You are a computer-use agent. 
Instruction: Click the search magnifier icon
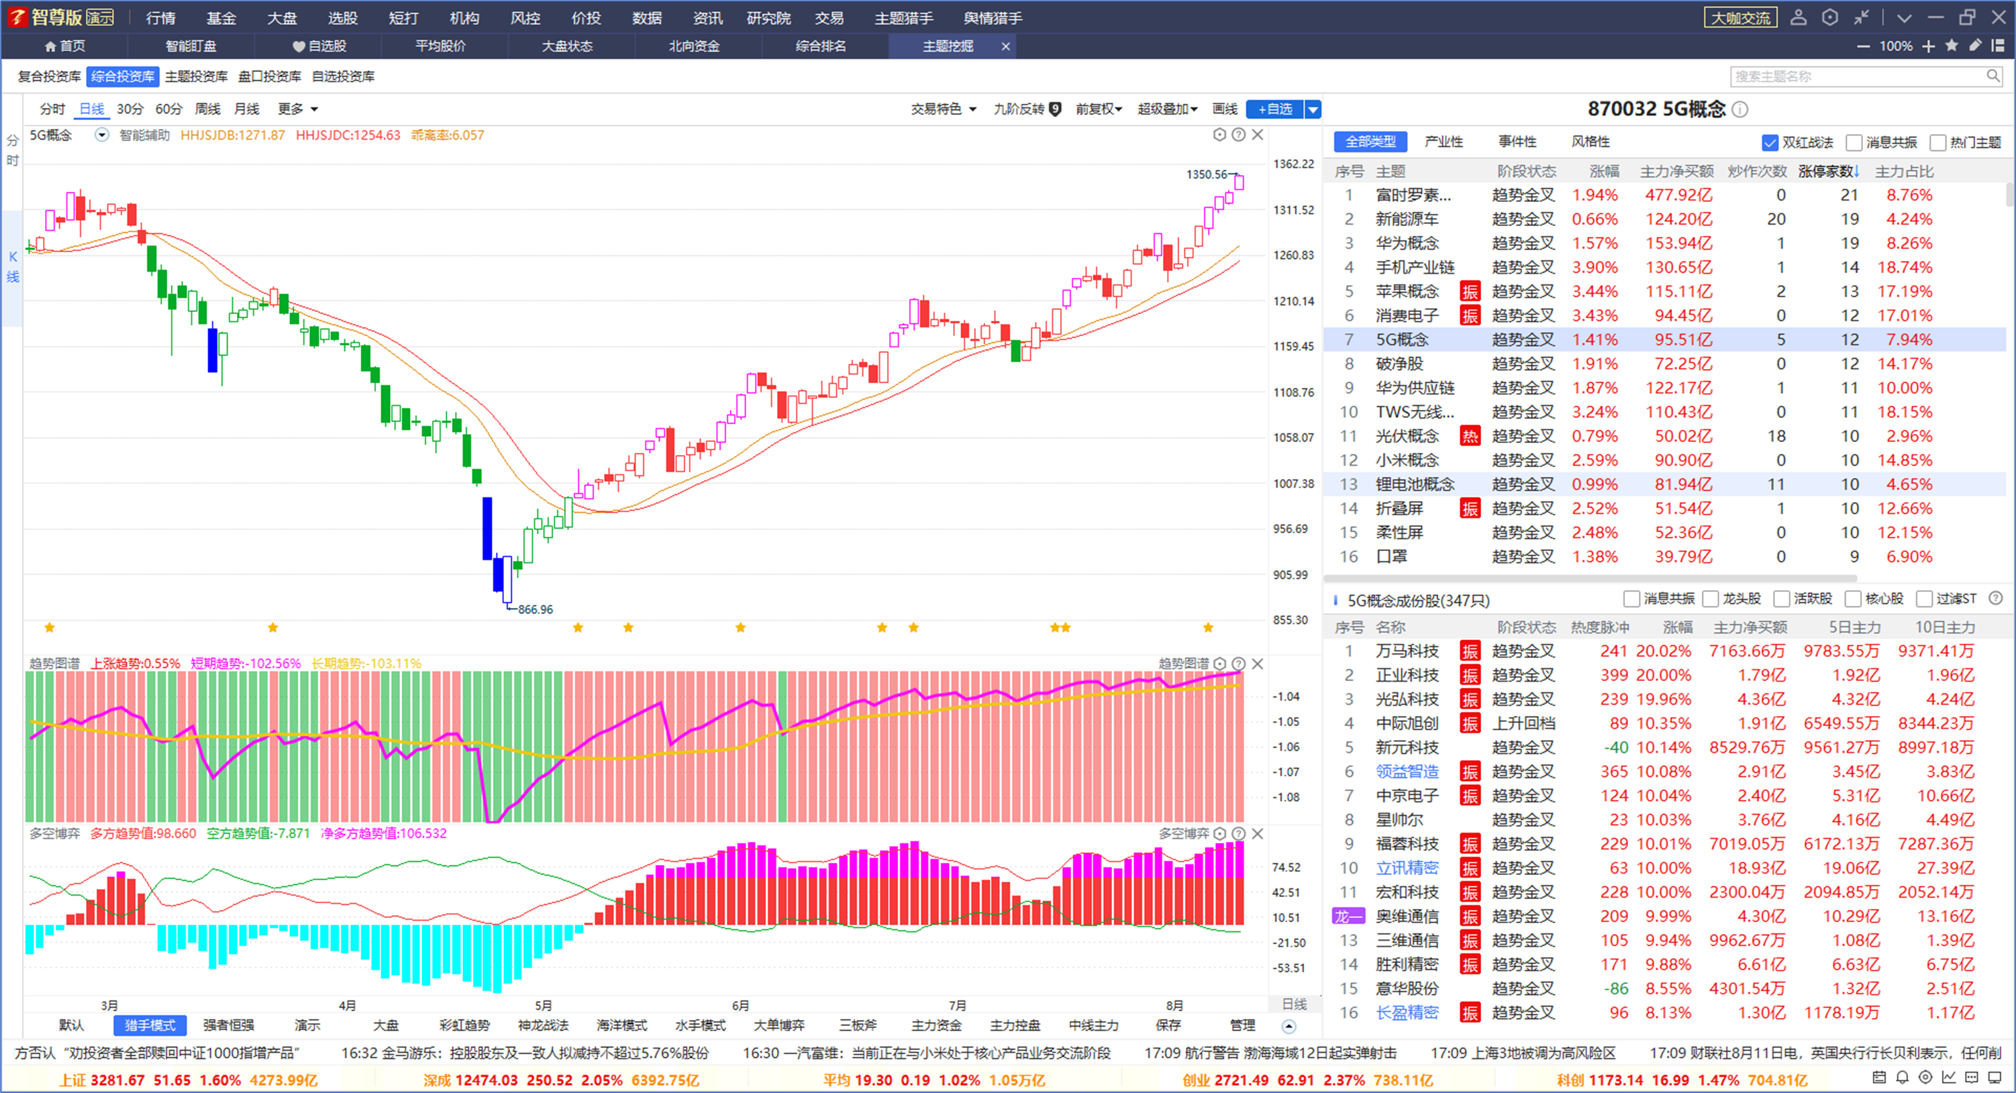click(x=1993, y=76)
